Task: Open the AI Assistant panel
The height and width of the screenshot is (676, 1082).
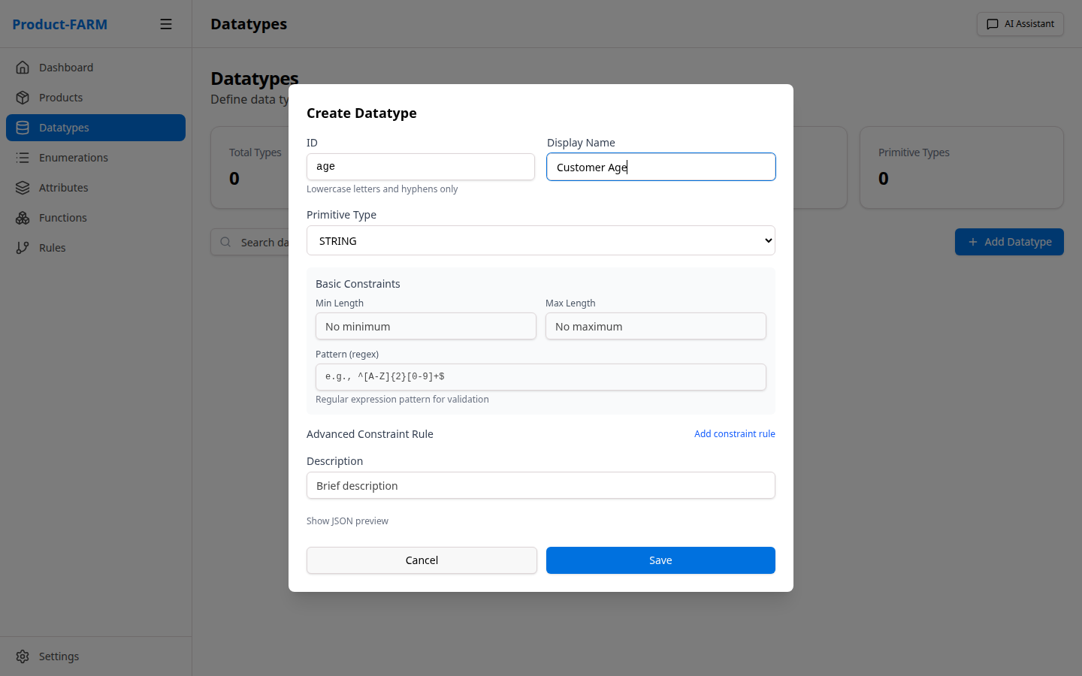Action: (1020, 23)
